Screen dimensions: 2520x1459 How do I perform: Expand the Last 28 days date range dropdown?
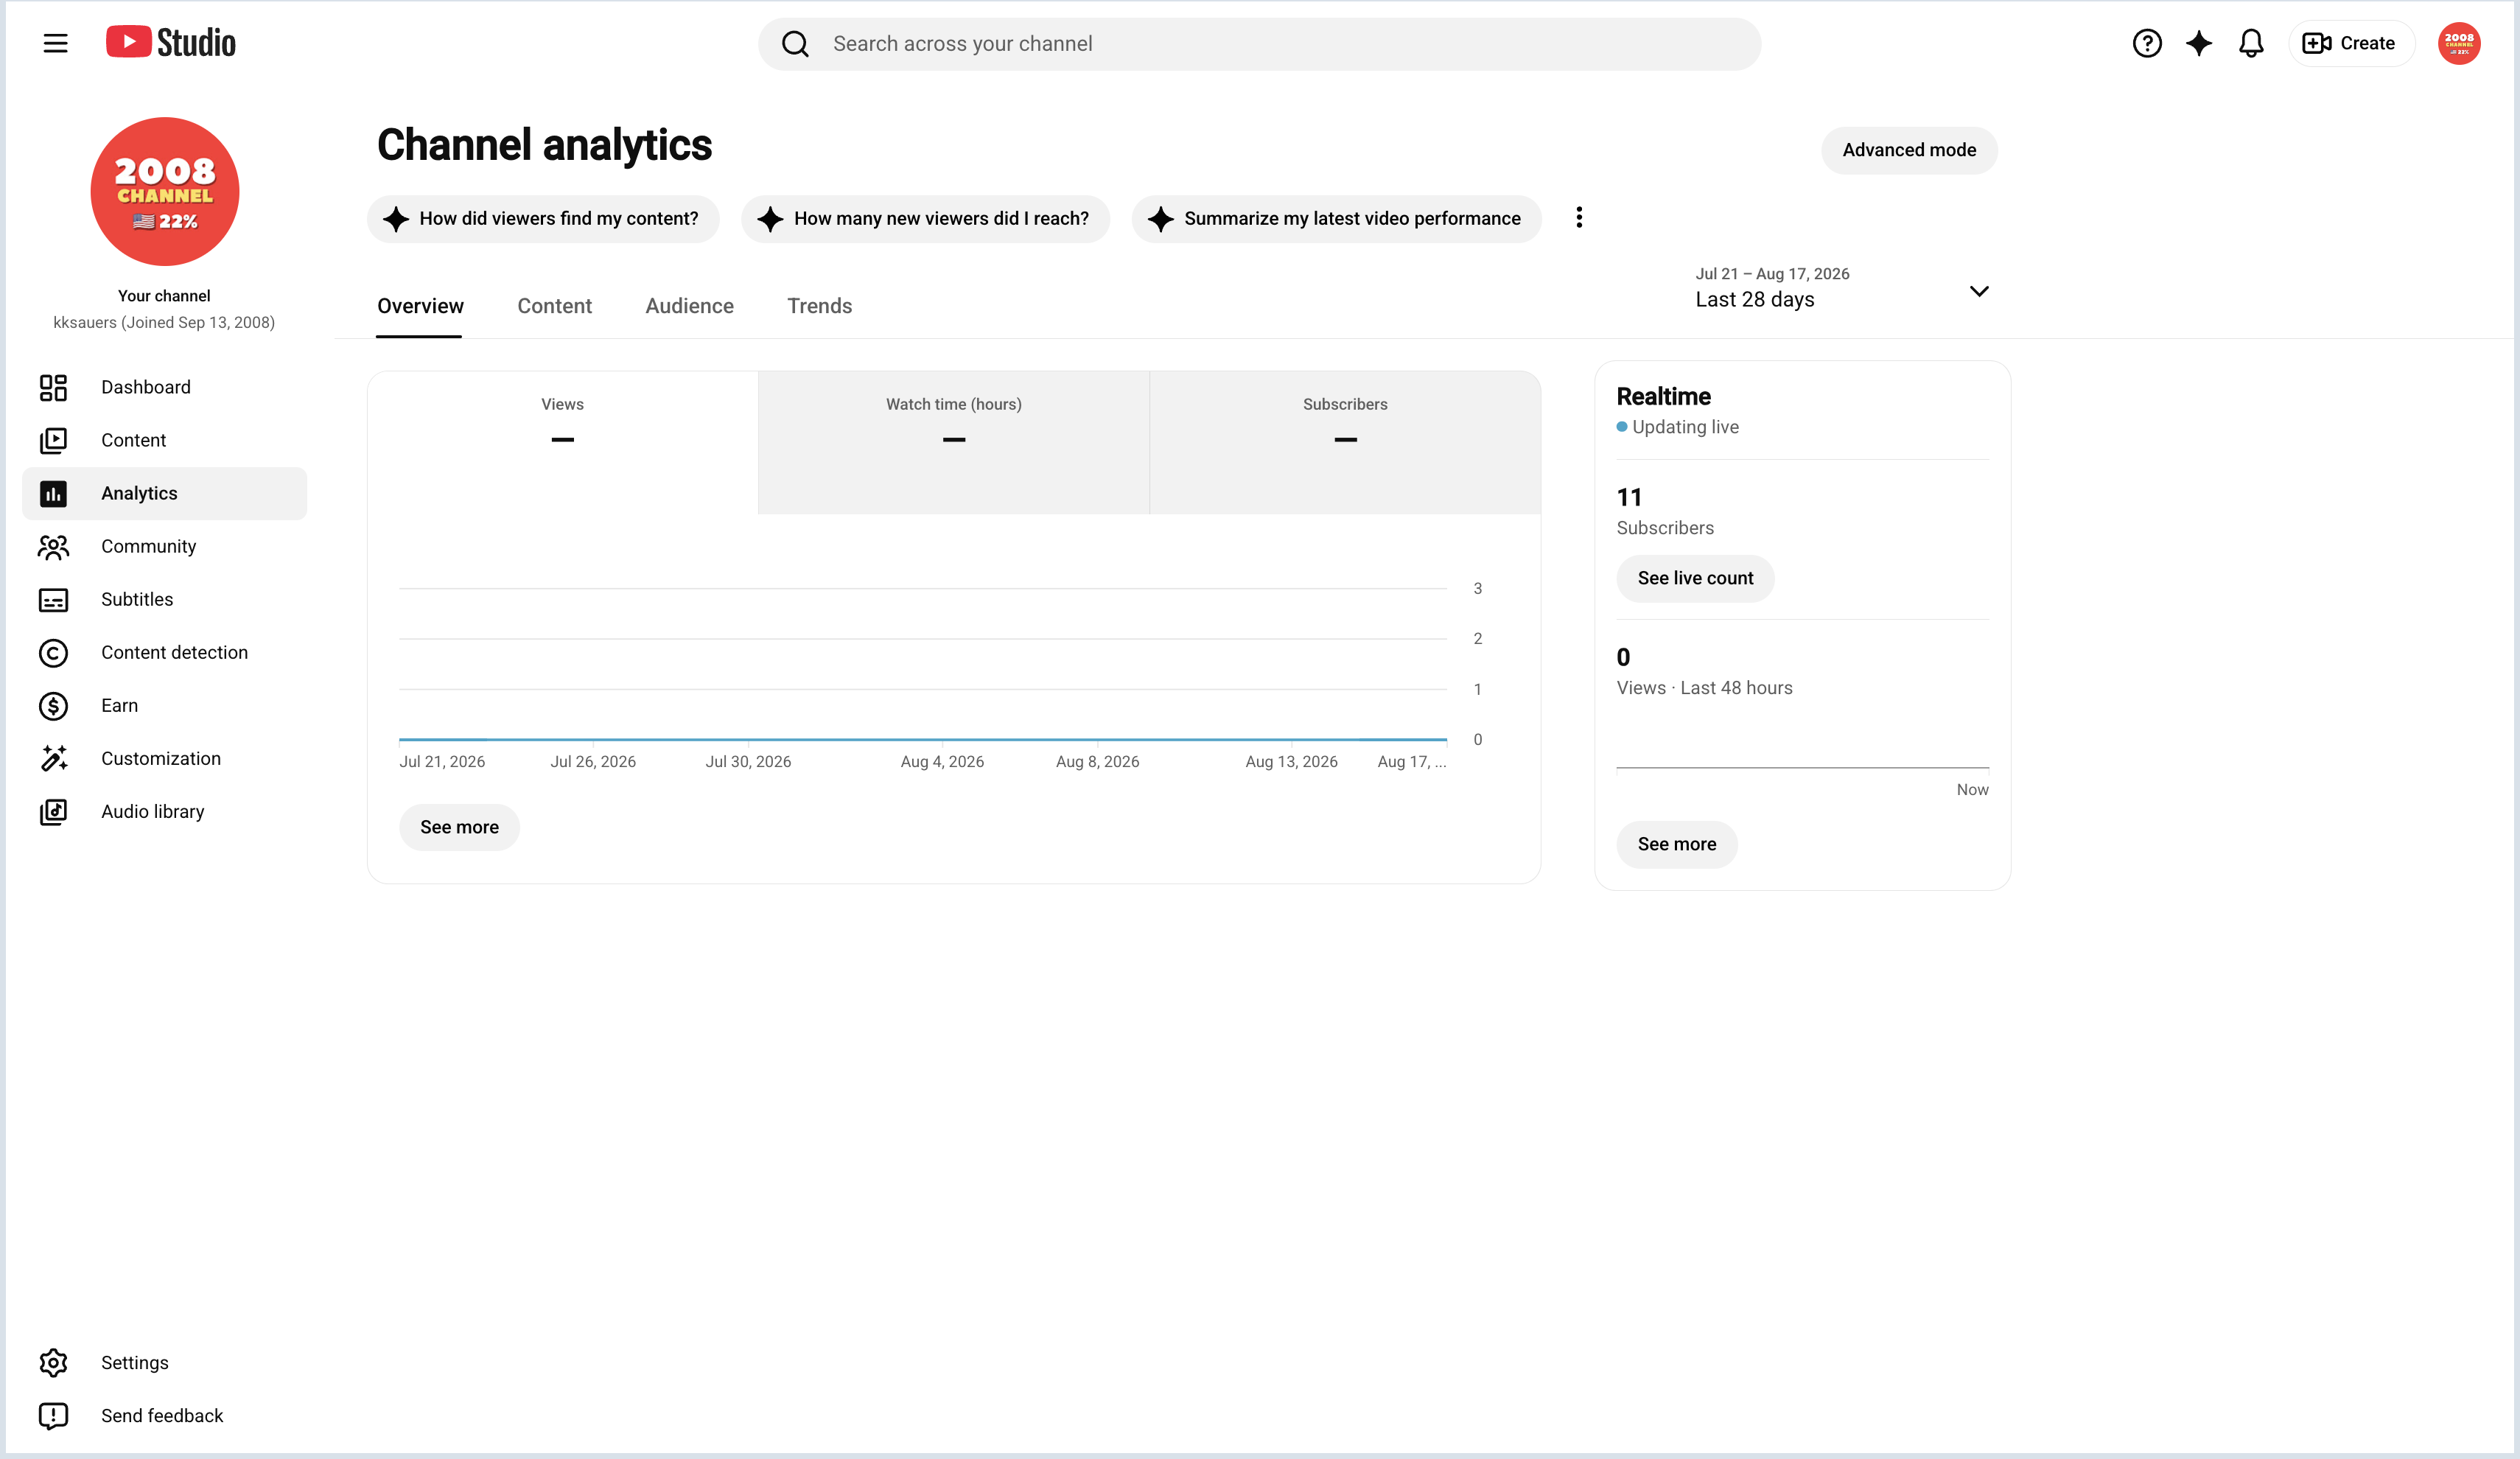coord(1842,288)
